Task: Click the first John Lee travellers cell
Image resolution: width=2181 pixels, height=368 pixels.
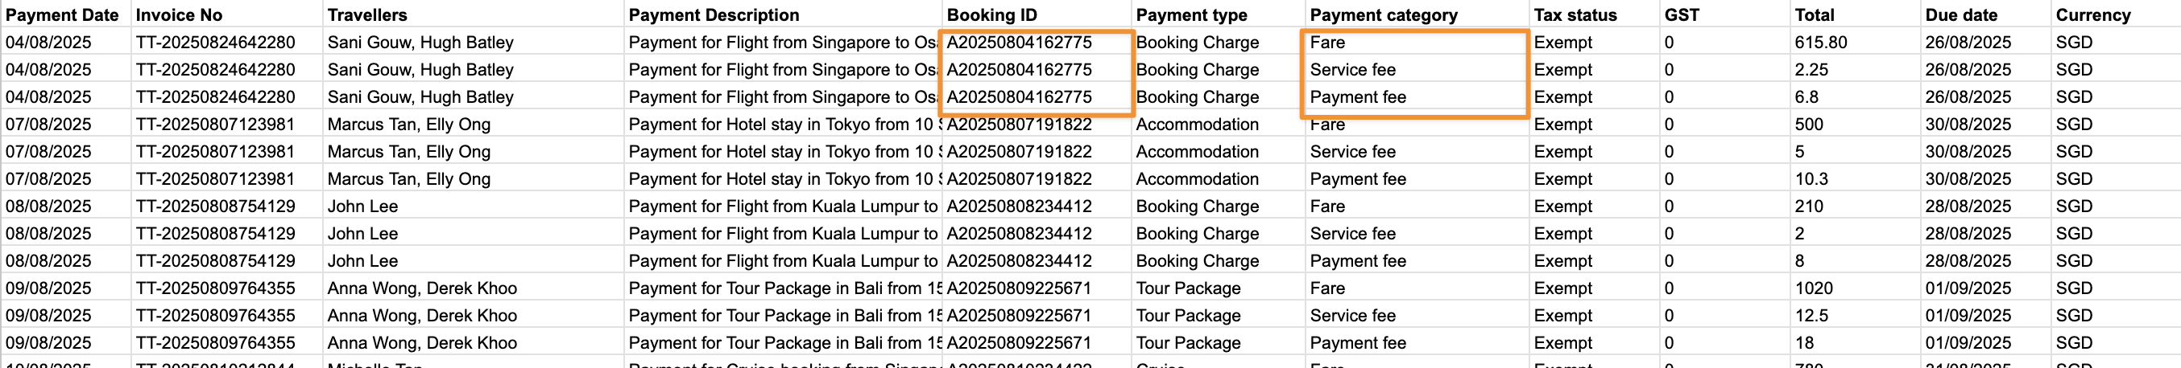Action: tap(473, 206)
